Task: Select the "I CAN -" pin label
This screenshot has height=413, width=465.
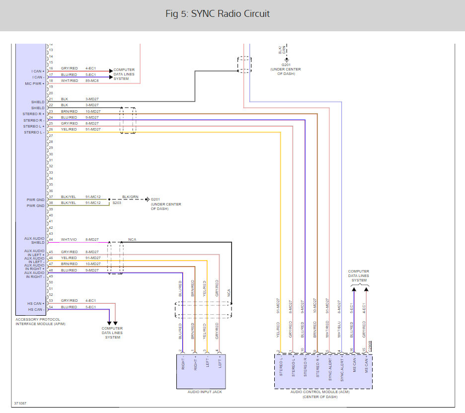Action: click(x=38, y=77)
